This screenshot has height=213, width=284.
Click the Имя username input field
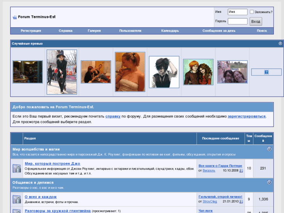(238, 12)
